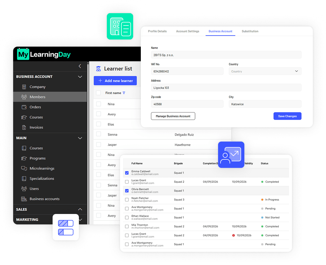Click the Members people icon

[x=24, y=97]
